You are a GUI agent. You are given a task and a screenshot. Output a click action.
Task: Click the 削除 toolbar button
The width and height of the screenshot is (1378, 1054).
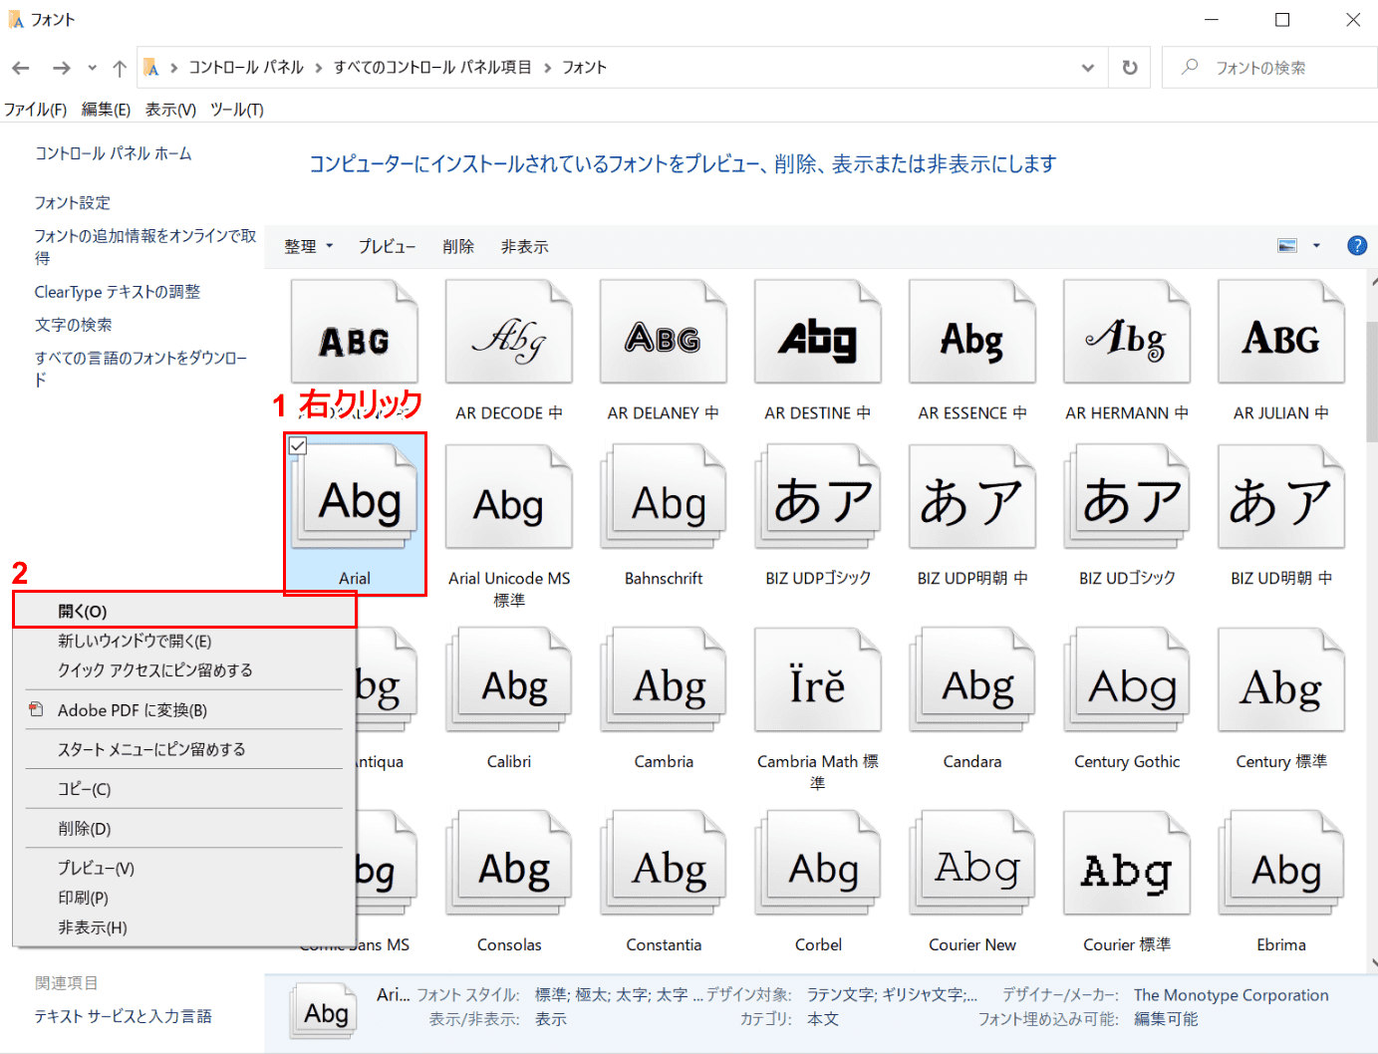(458, 246)
